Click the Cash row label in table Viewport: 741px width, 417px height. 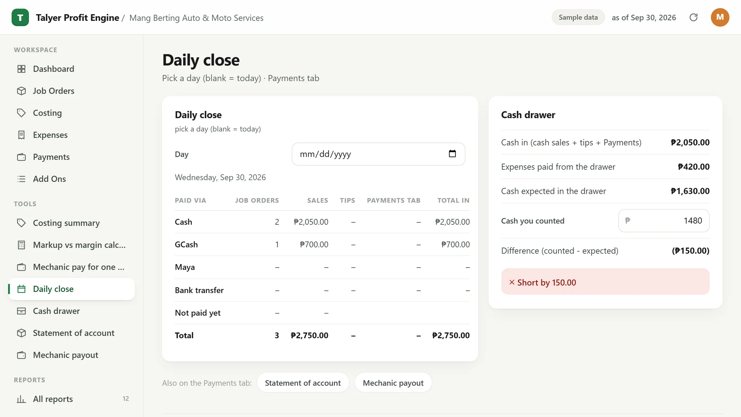point(183,222)
